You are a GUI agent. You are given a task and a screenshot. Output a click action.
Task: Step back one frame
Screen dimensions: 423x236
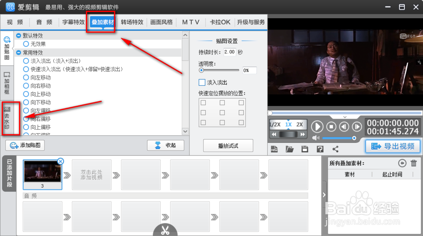tap(344, 127)
